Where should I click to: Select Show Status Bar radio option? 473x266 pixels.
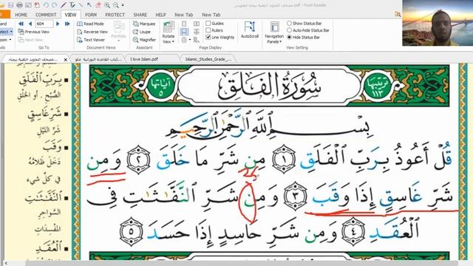(x=289, y=23)
